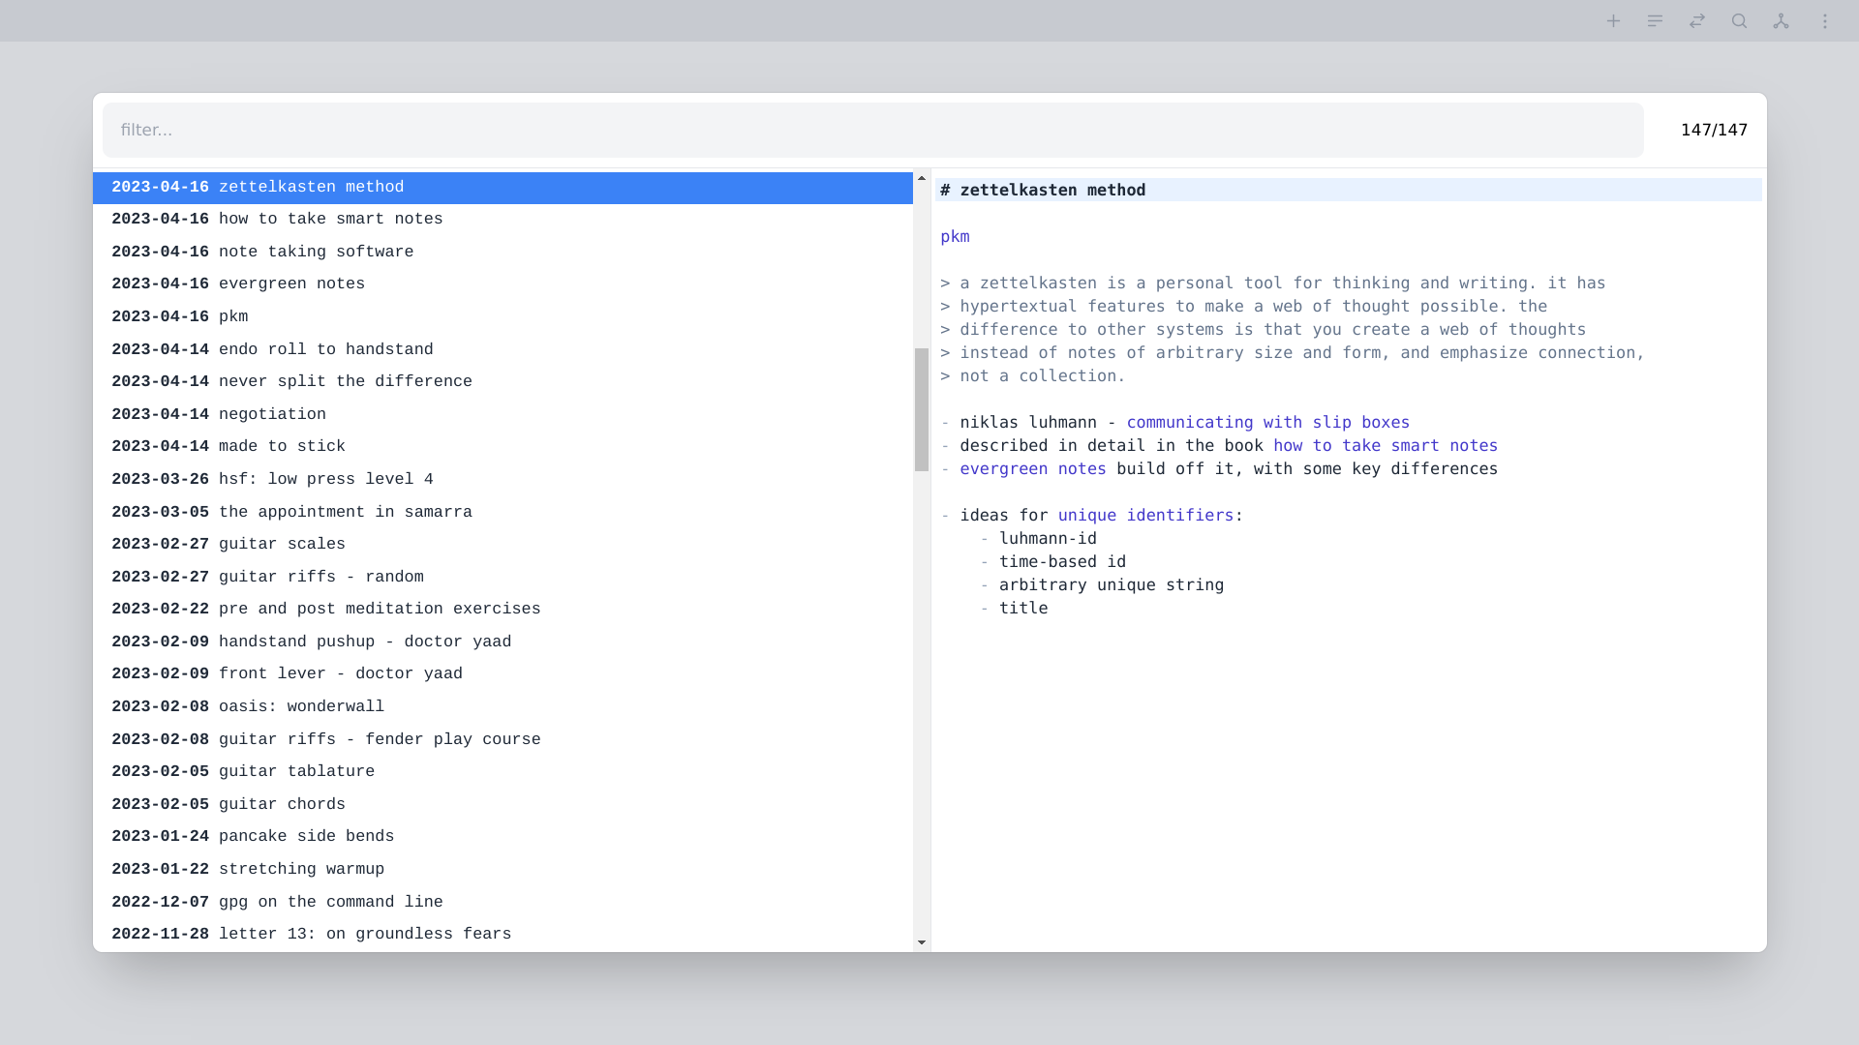Select 'evergreen notes' list row
Viewport: 1859px width, 1045px height.
pos(503,284)
